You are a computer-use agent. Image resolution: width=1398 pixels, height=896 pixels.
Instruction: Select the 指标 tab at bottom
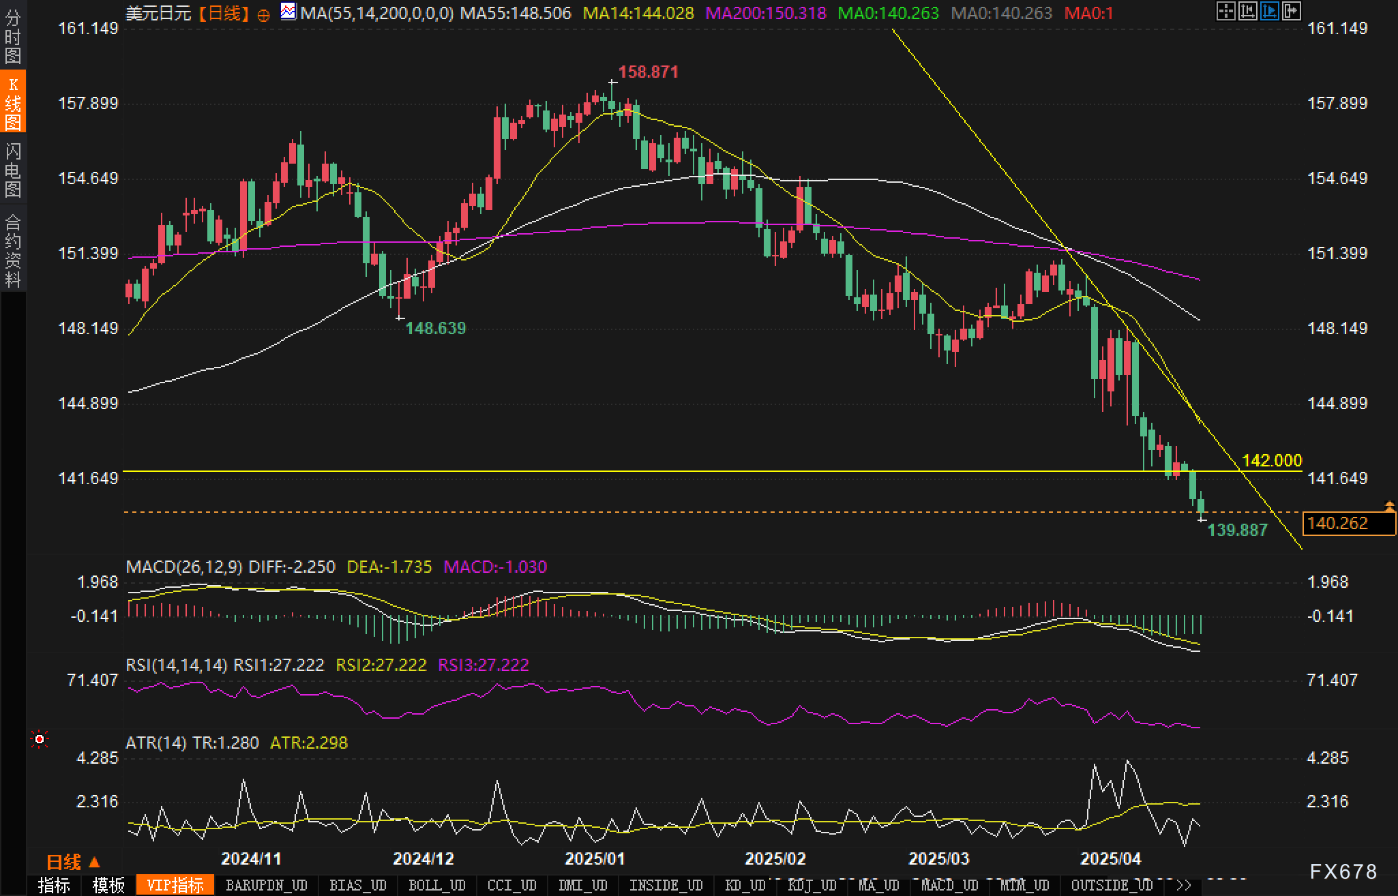pyautogui.click(x=54, y=885)
